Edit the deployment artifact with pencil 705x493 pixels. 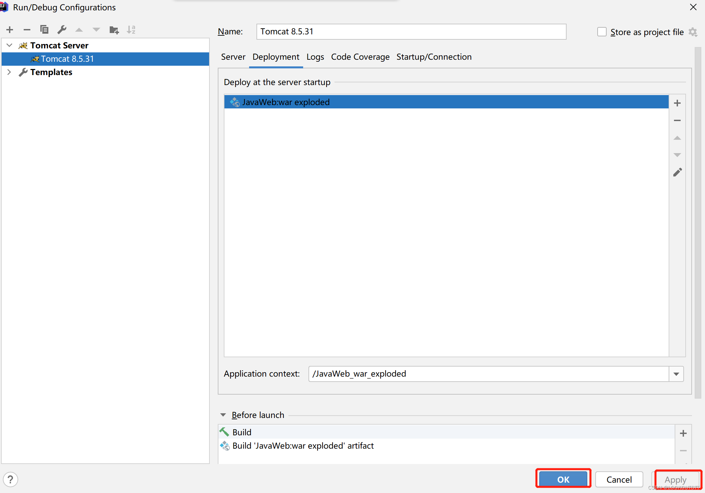[677, 172]
